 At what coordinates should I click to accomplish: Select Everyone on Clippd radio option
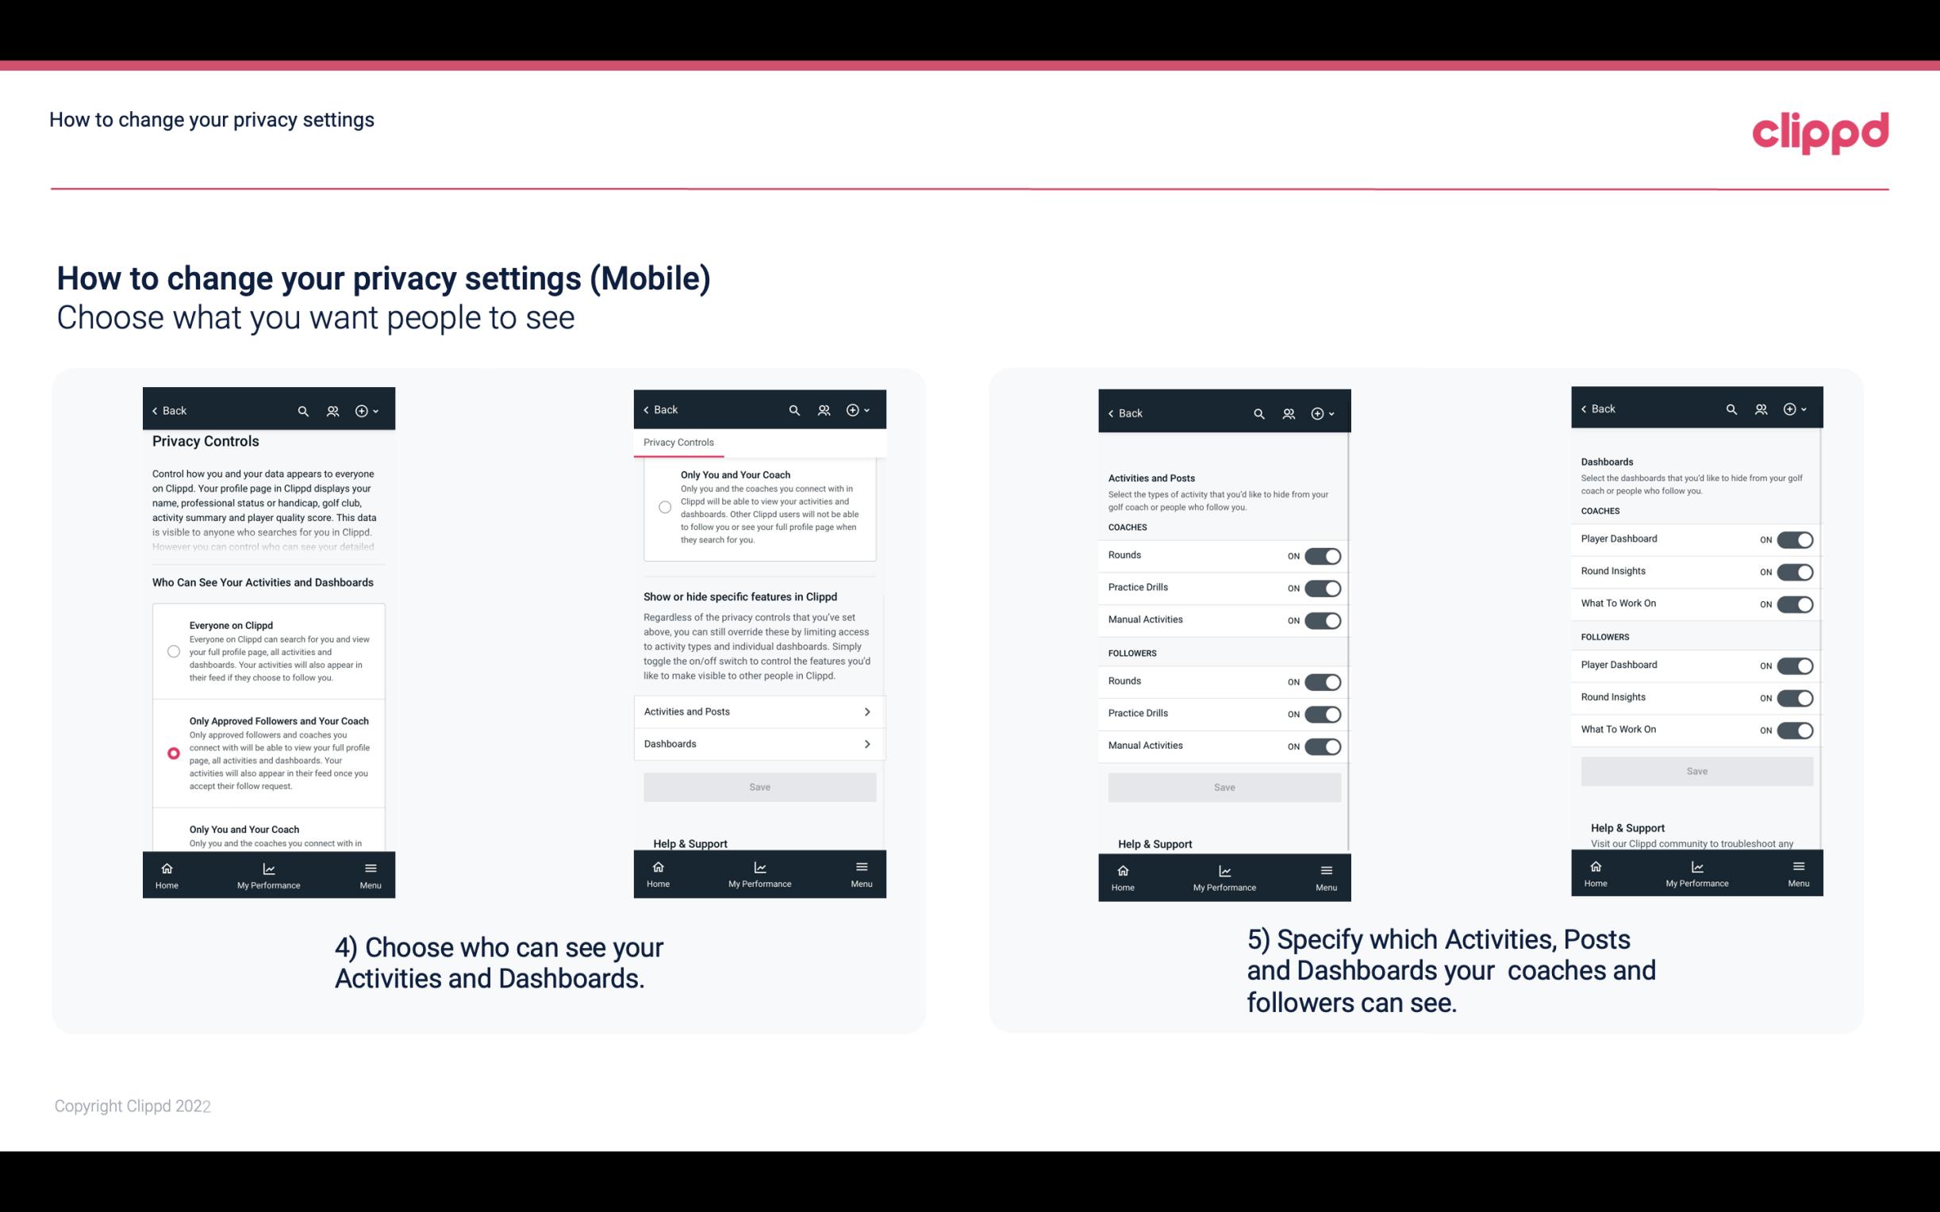171,650
